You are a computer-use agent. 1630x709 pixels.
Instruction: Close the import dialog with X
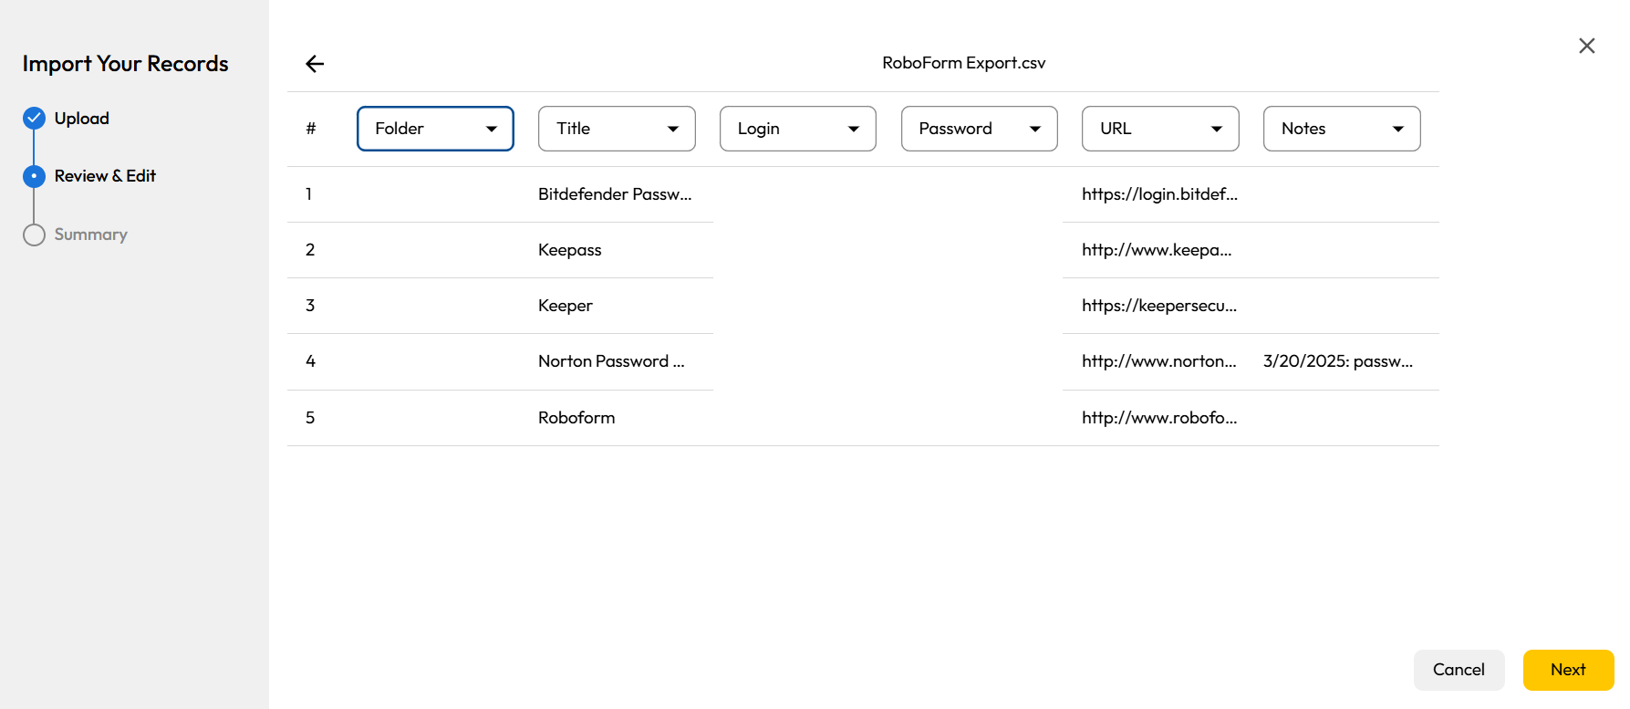(1586, 46)
